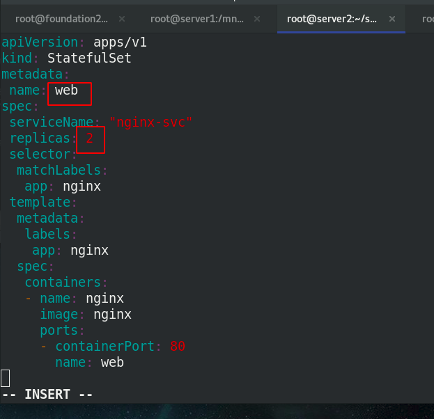Click the apiVersion value apps/v1
Viewport: 434px width, 419px height.
(x=120, y=42)
